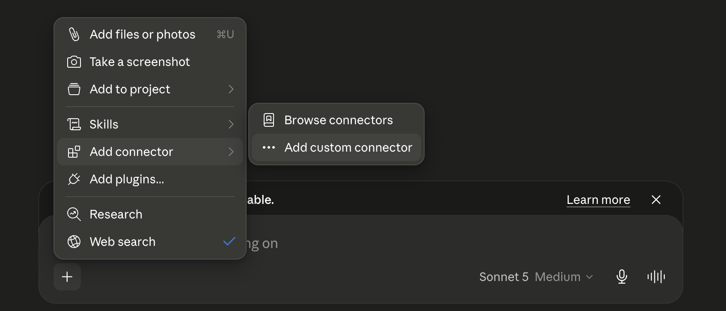
Task: Click the globe icon for Web search
Action: 74,242
